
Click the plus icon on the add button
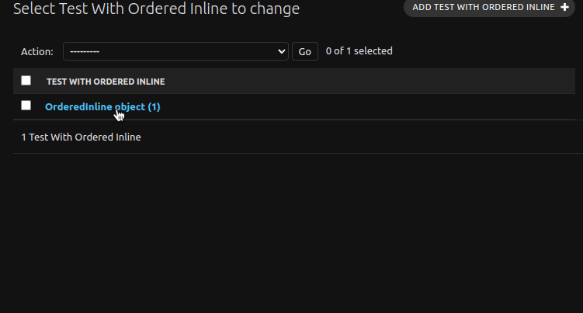[x=564, y=7]
